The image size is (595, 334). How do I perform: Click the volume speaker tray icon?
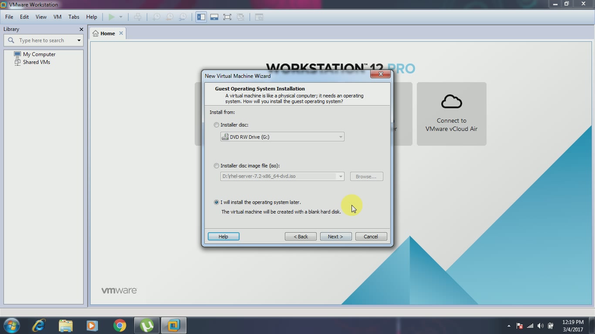click(x=541, y=326)
